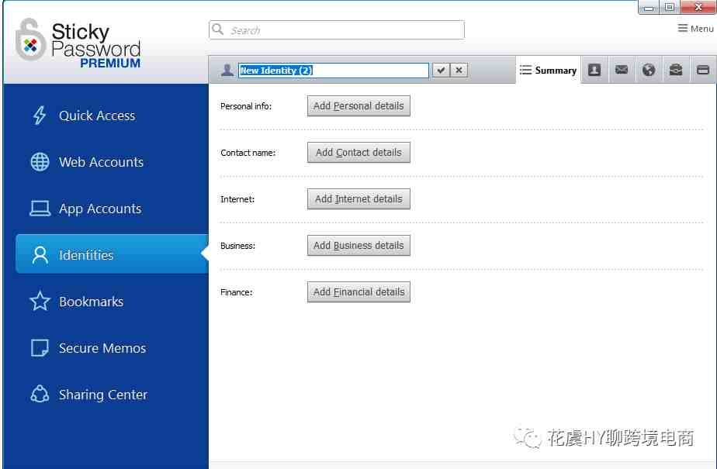Close the Sticky Password window
This screenshot has height=469, width=717.
698,7
